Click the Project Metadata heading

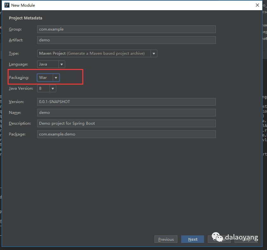[25, 18]
